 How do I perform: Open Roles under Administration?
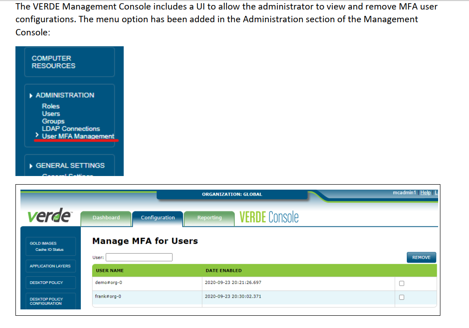click(x=50, y=106)
